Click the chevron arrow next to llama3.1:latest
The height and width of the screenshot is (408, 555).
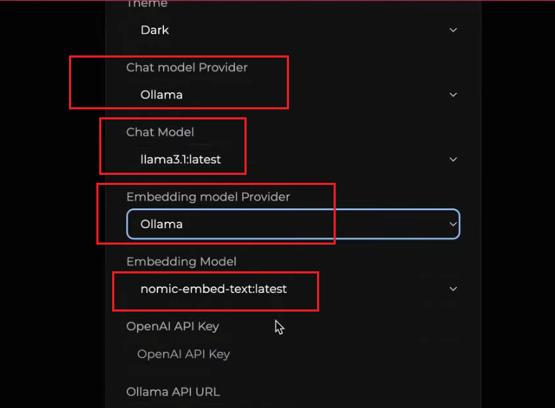[453, 160]
